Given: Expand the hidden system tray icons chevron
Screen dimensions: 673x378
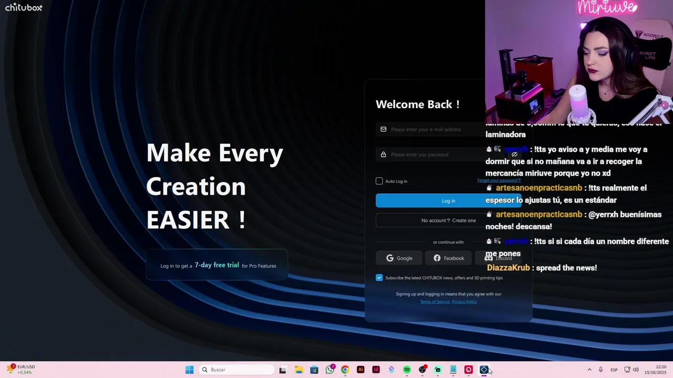Looking at the screenshot, I should (589, 370).
